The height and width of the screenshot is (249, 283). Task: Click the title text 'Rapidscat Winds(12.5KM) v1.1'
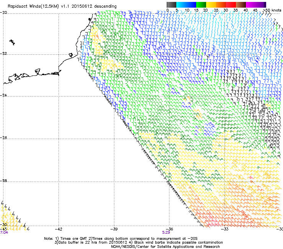39,7
